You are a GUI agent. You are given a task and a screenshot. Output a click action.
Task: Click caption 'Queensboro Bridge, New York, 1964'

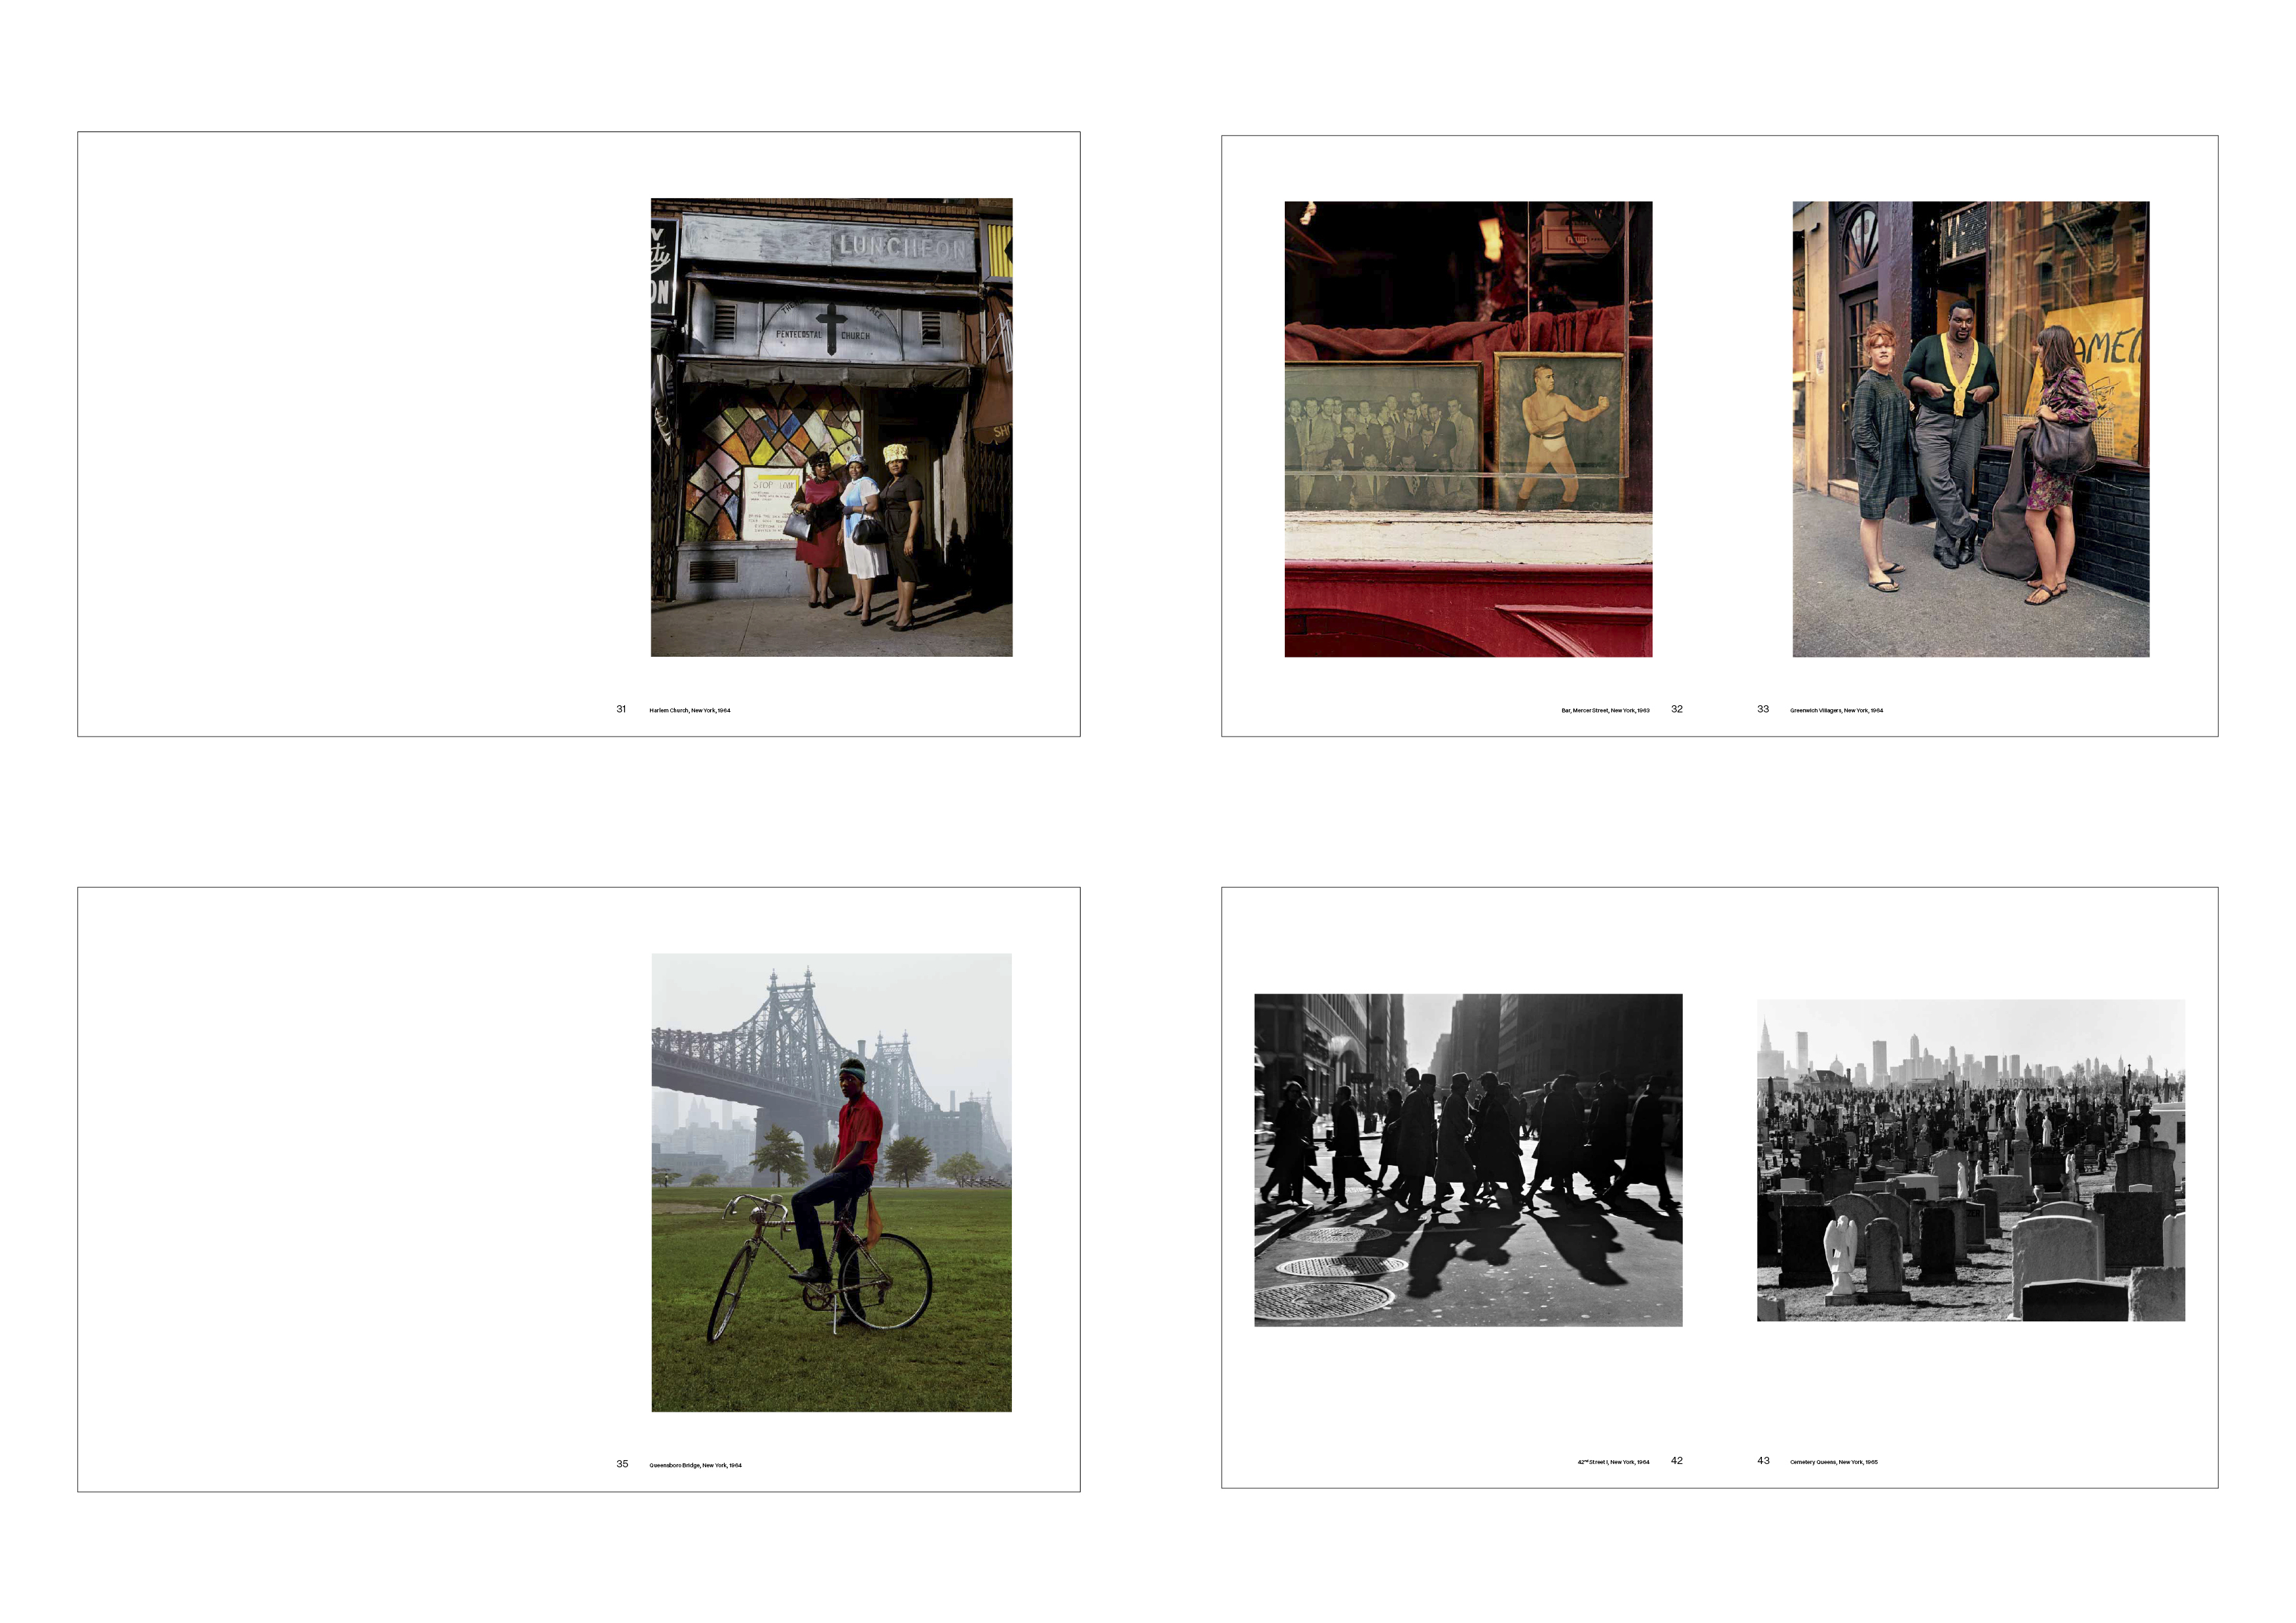(x=695, y=1465)
